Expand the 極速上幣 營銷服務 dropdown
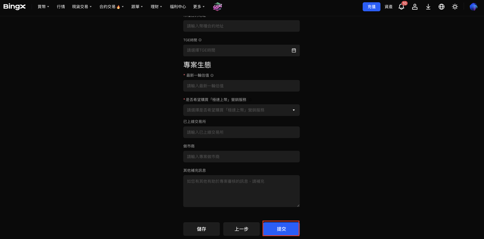Screen dimensions: 484x239 pos(241,110)
